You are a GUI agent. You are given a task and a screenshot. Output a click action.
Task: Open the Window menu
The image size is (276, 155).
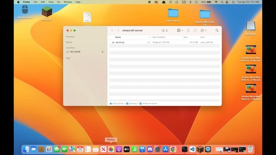pyautogui.click(x=68, y=2)
